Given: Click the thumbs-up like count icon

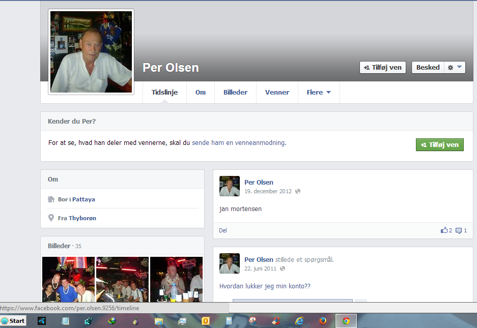Looking at the screenshot, I should (x=444, y=230).
